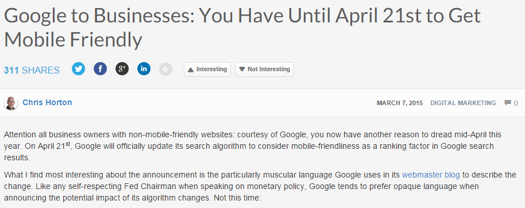The height and width of the screenshot is (208, 525).
Task: Share the article on Twitter
Action: click(x=78, y=69)
